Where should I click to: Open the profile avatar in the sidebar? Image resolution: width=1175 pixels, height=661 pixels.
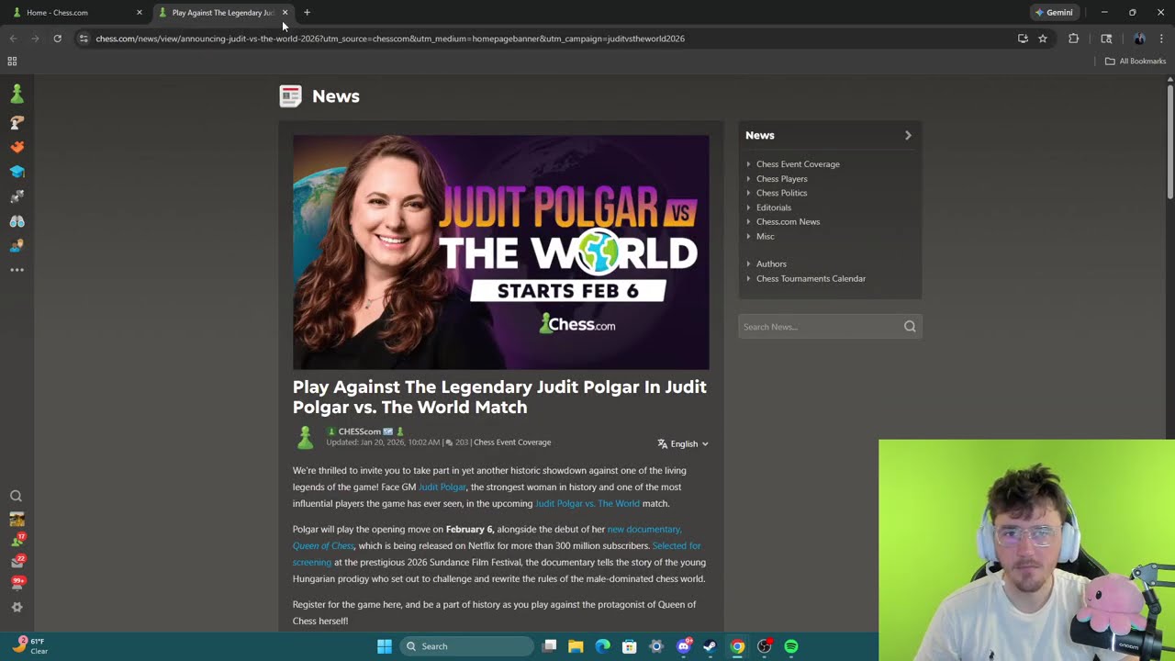[17, 520]
